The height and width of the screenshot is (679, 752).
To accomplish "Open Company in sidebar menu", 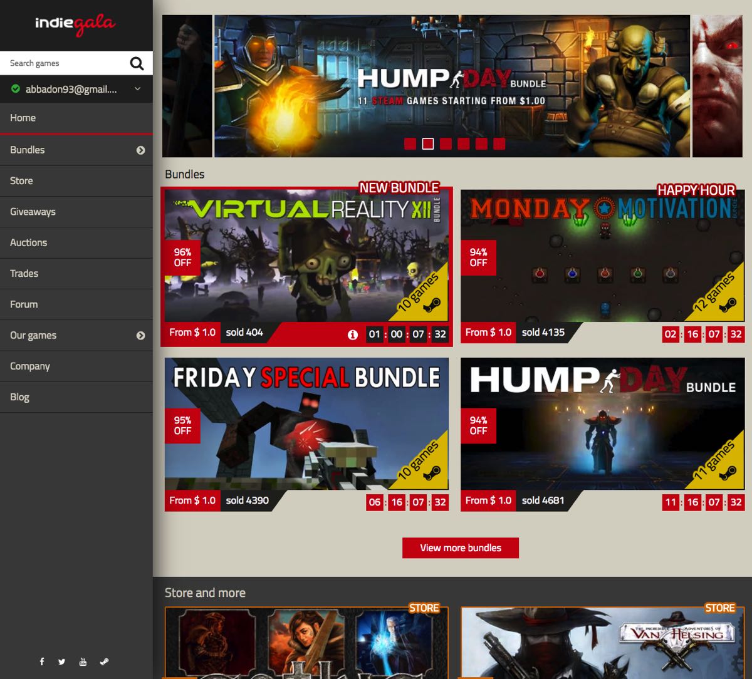I will pyautogui.click(x=76, y=366).
